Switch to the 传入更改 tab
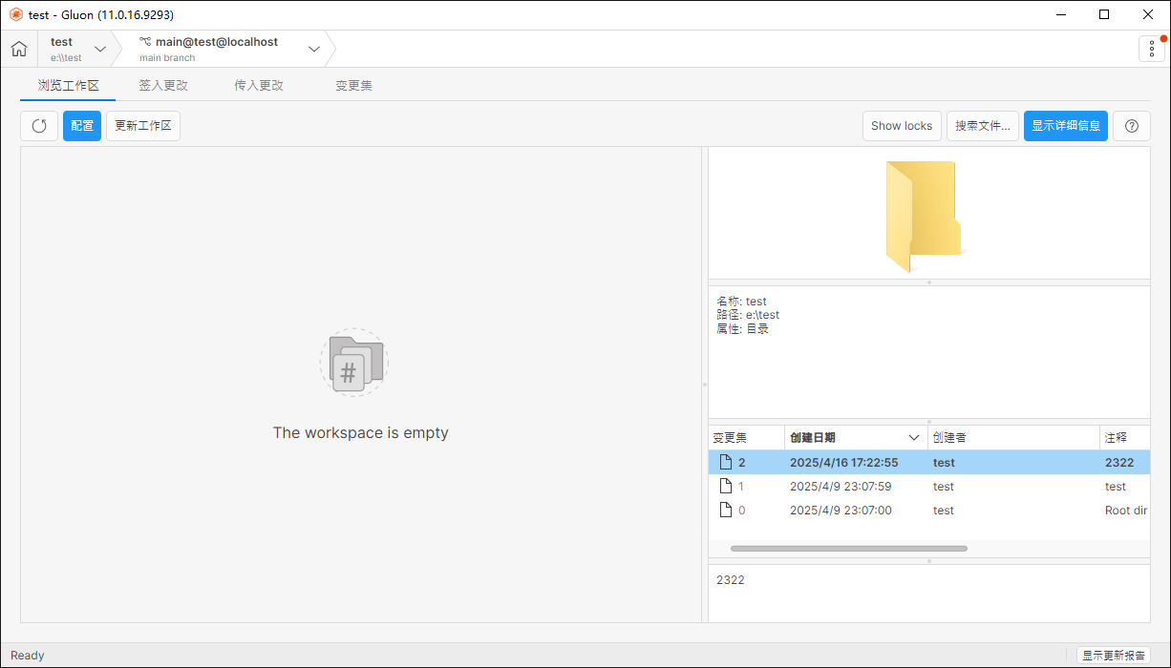1171x668 pixels. (259, 85)
